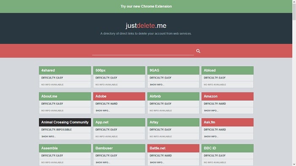Click Difficulty: Easy under Airbnb
Screen dimensions: 296x166
(160, 104)
